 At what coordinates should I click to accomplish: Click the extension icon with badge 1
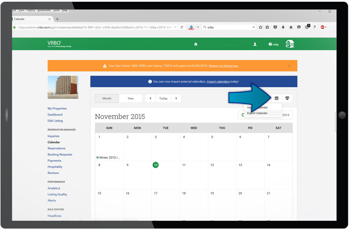click(x=307, y=27)
